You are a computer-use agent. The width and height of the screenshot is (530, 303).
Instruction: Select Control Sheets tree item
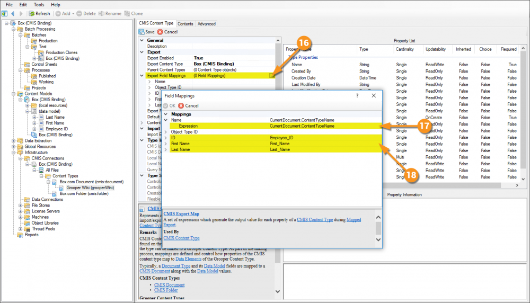(45, 64)
